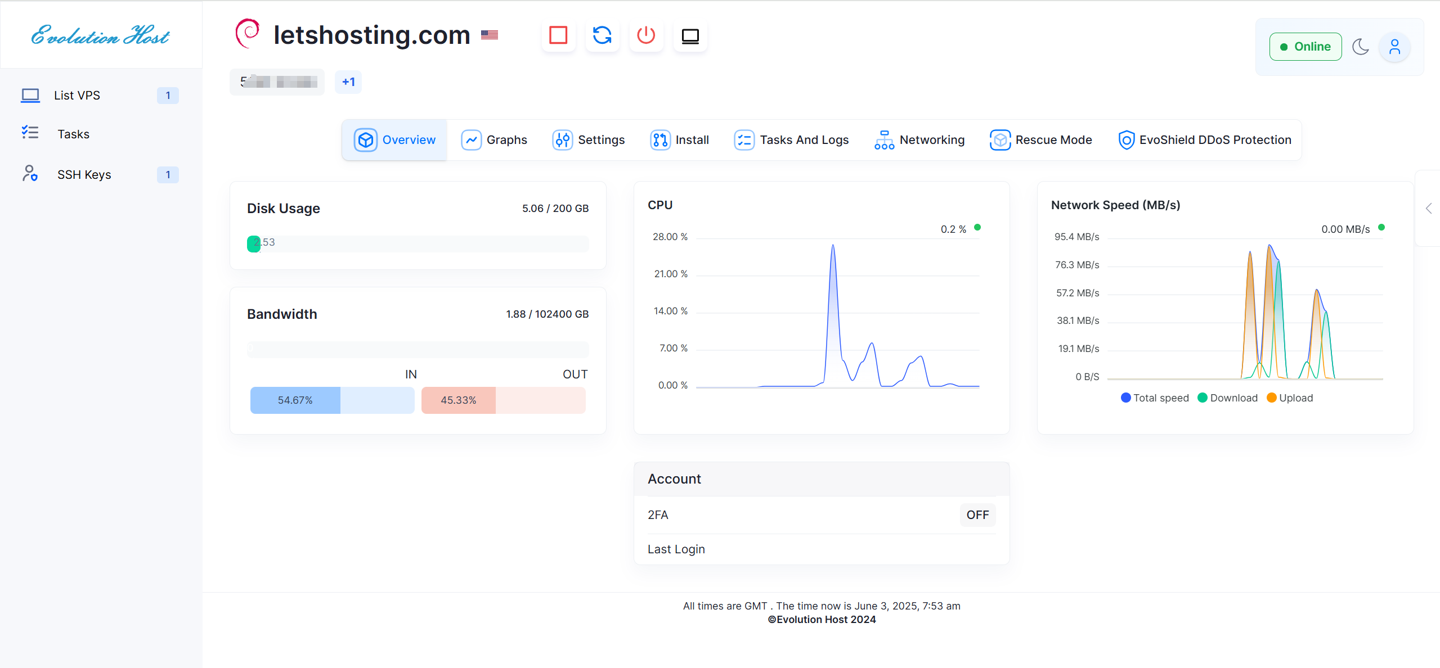Switch to the Graphs tab
Screen dimensions: 1440x668
[x=494, y=140]
